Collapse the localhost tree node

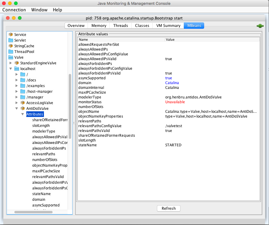point(11,69)
